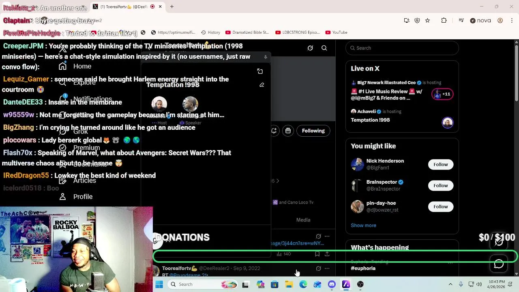Close the active browser tab

pos(160,6)
